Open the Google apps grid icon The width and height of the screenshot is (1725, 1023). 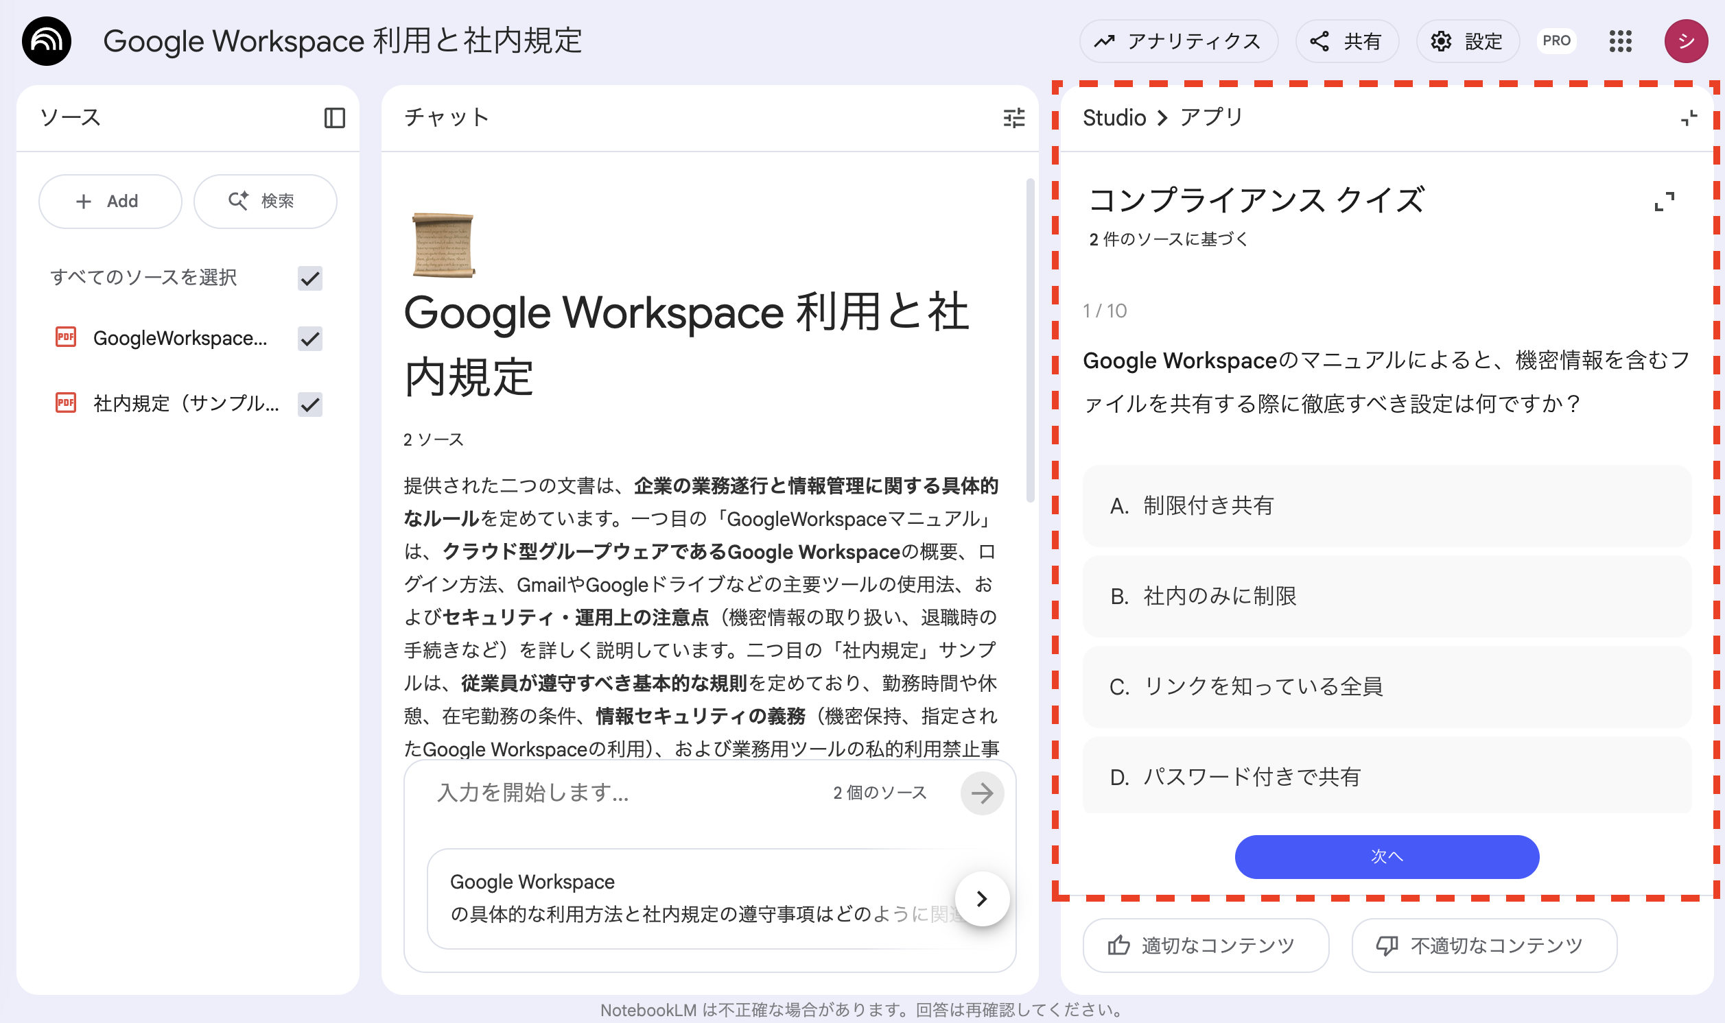[1620, 40]
